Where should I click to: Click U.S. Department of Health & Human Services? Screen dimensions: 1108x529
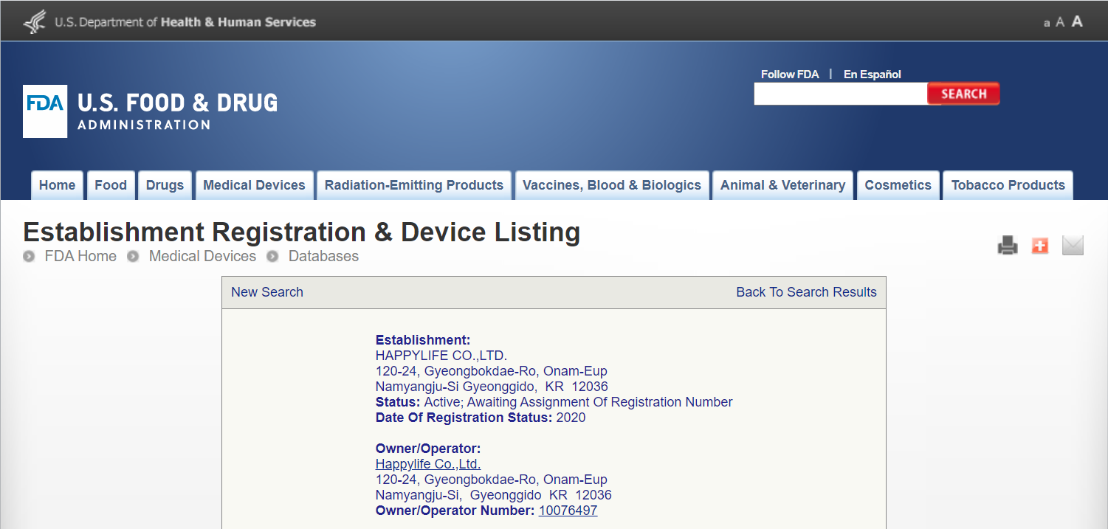pyautogui.click(x=185, y=22)
